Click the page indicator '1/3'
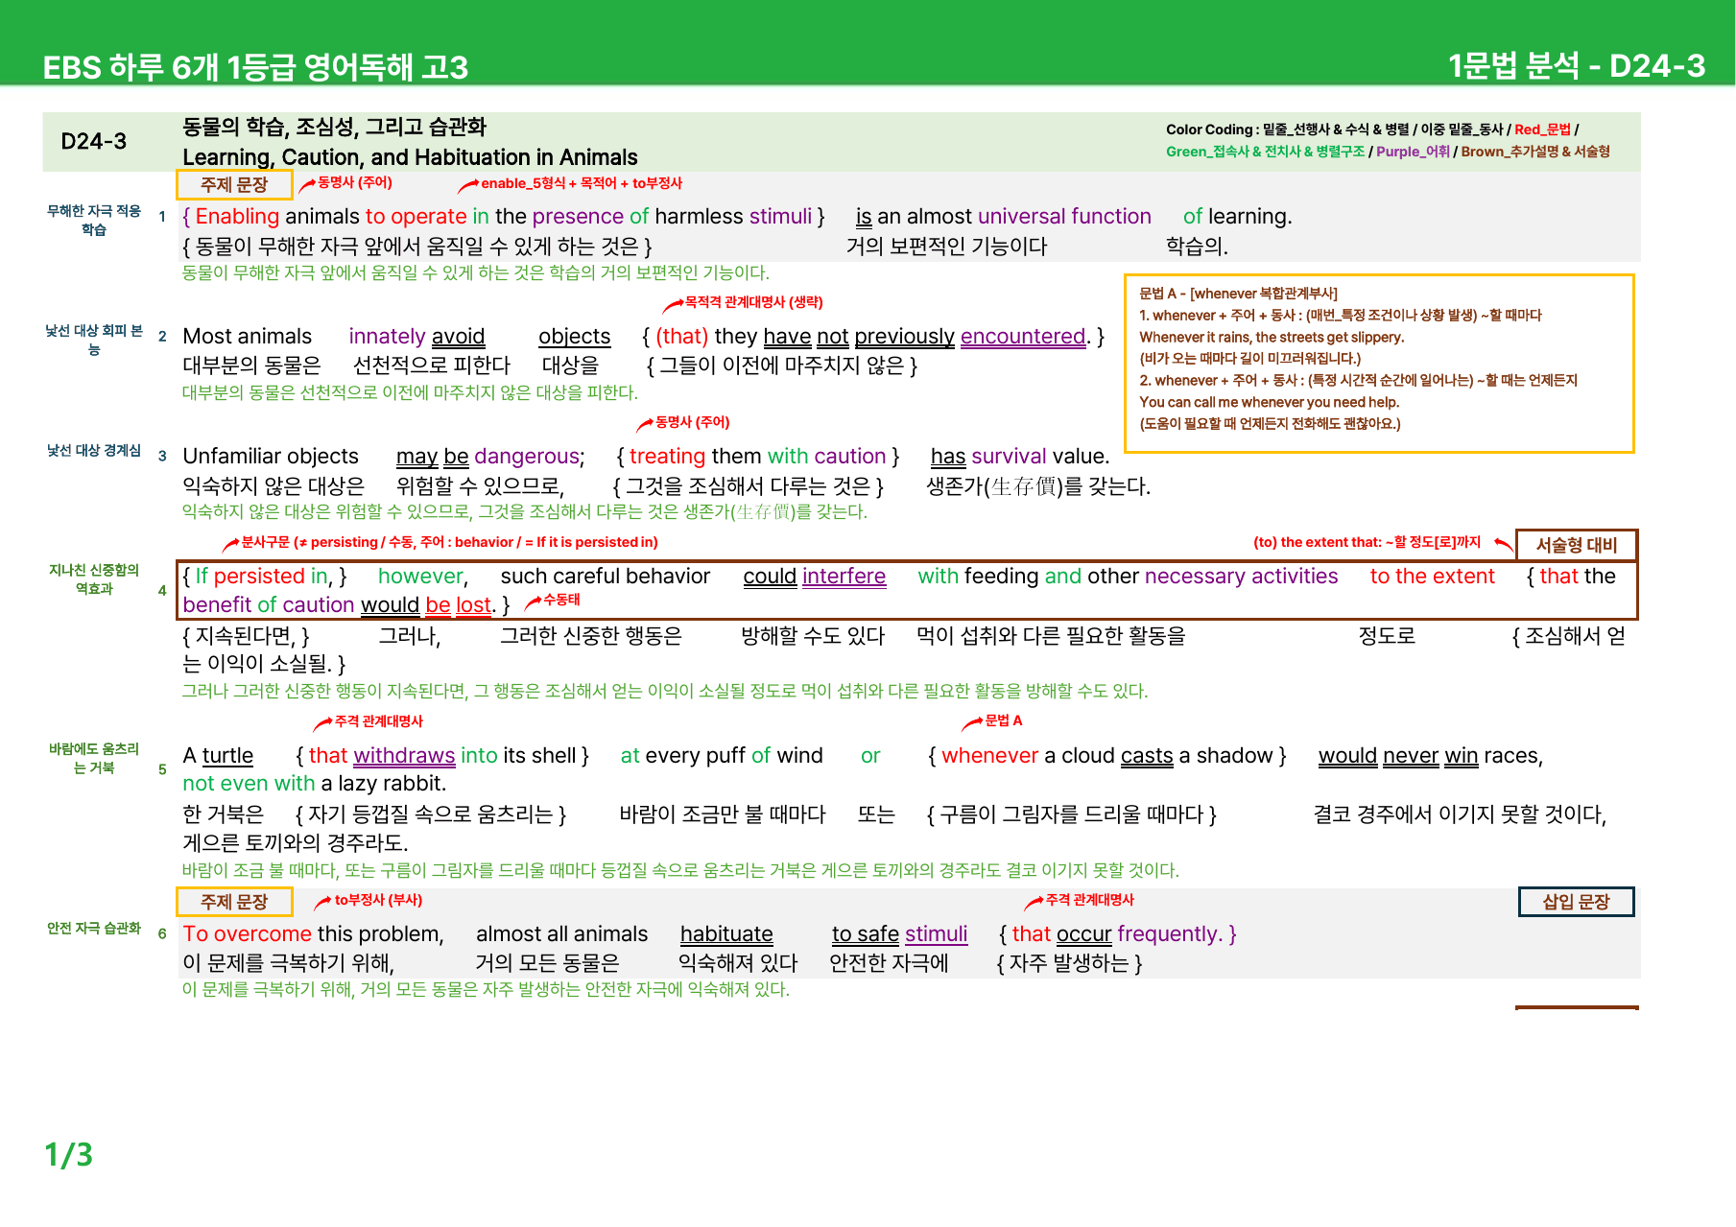This screenshot has width=1736, height=1227. 69,1154
